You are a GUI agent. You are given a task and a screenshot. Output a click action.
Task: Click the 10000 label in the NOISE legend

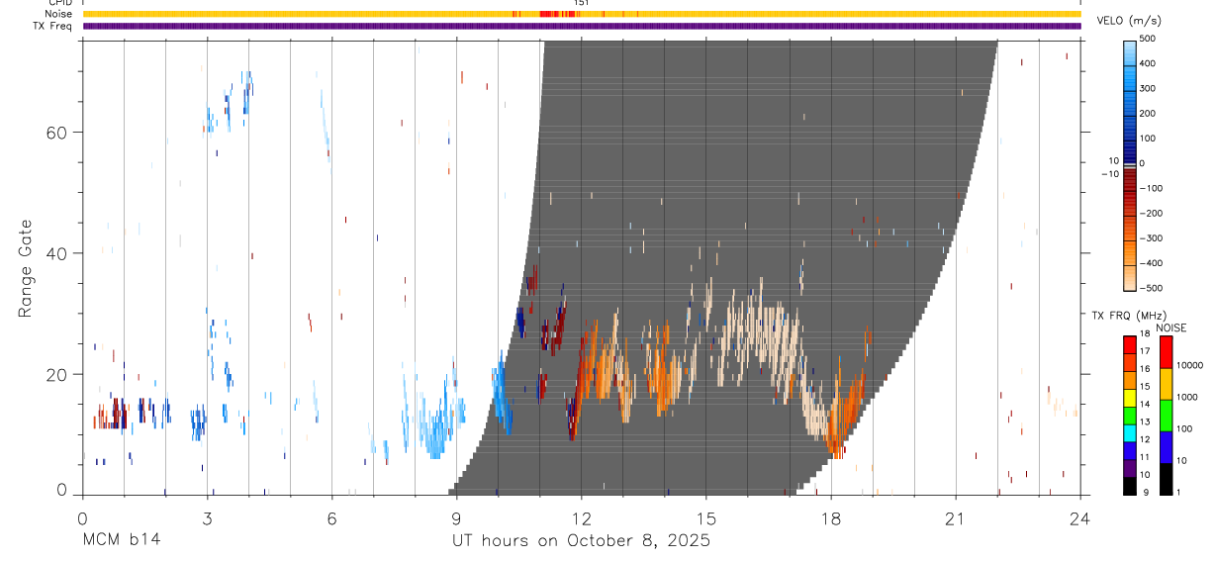[x=1190, y=365]
